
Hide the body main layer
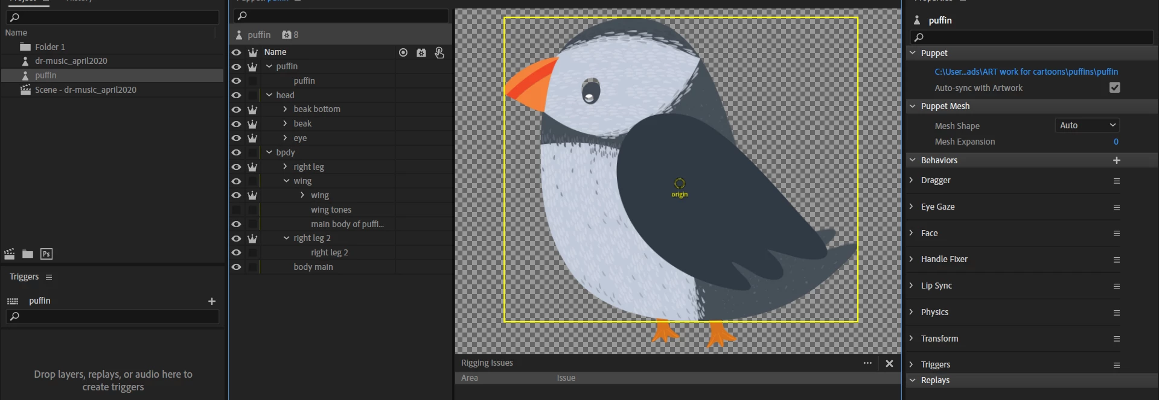(236, 267)
